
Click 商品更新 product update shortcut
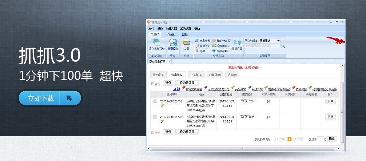(203, 41)
